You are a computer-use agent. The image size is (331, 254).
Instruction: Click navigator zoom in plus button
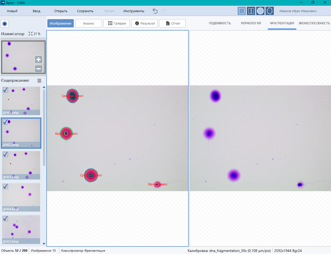coord(39,59)
